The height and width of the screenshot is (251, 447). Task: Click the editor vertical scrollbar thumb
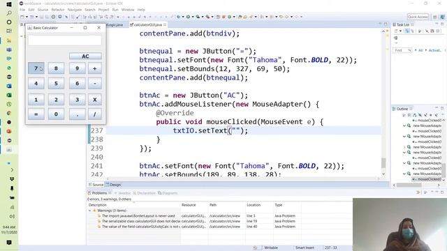(x=383, y=163)
